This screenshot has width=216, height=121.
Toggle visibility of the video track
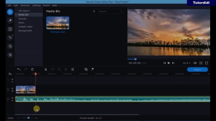coord(12,88)
